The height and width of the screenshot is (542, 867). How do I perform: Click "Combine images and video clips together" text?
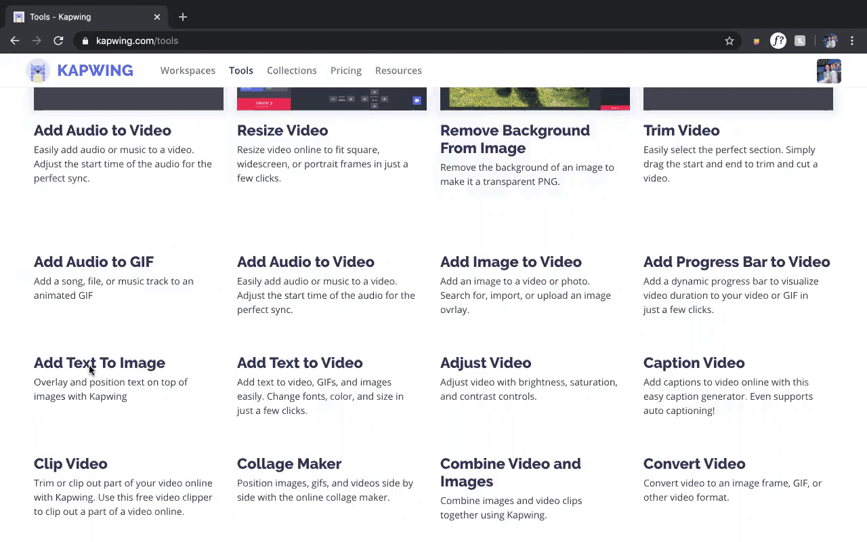pyautogui.click(x=511, y=507)
